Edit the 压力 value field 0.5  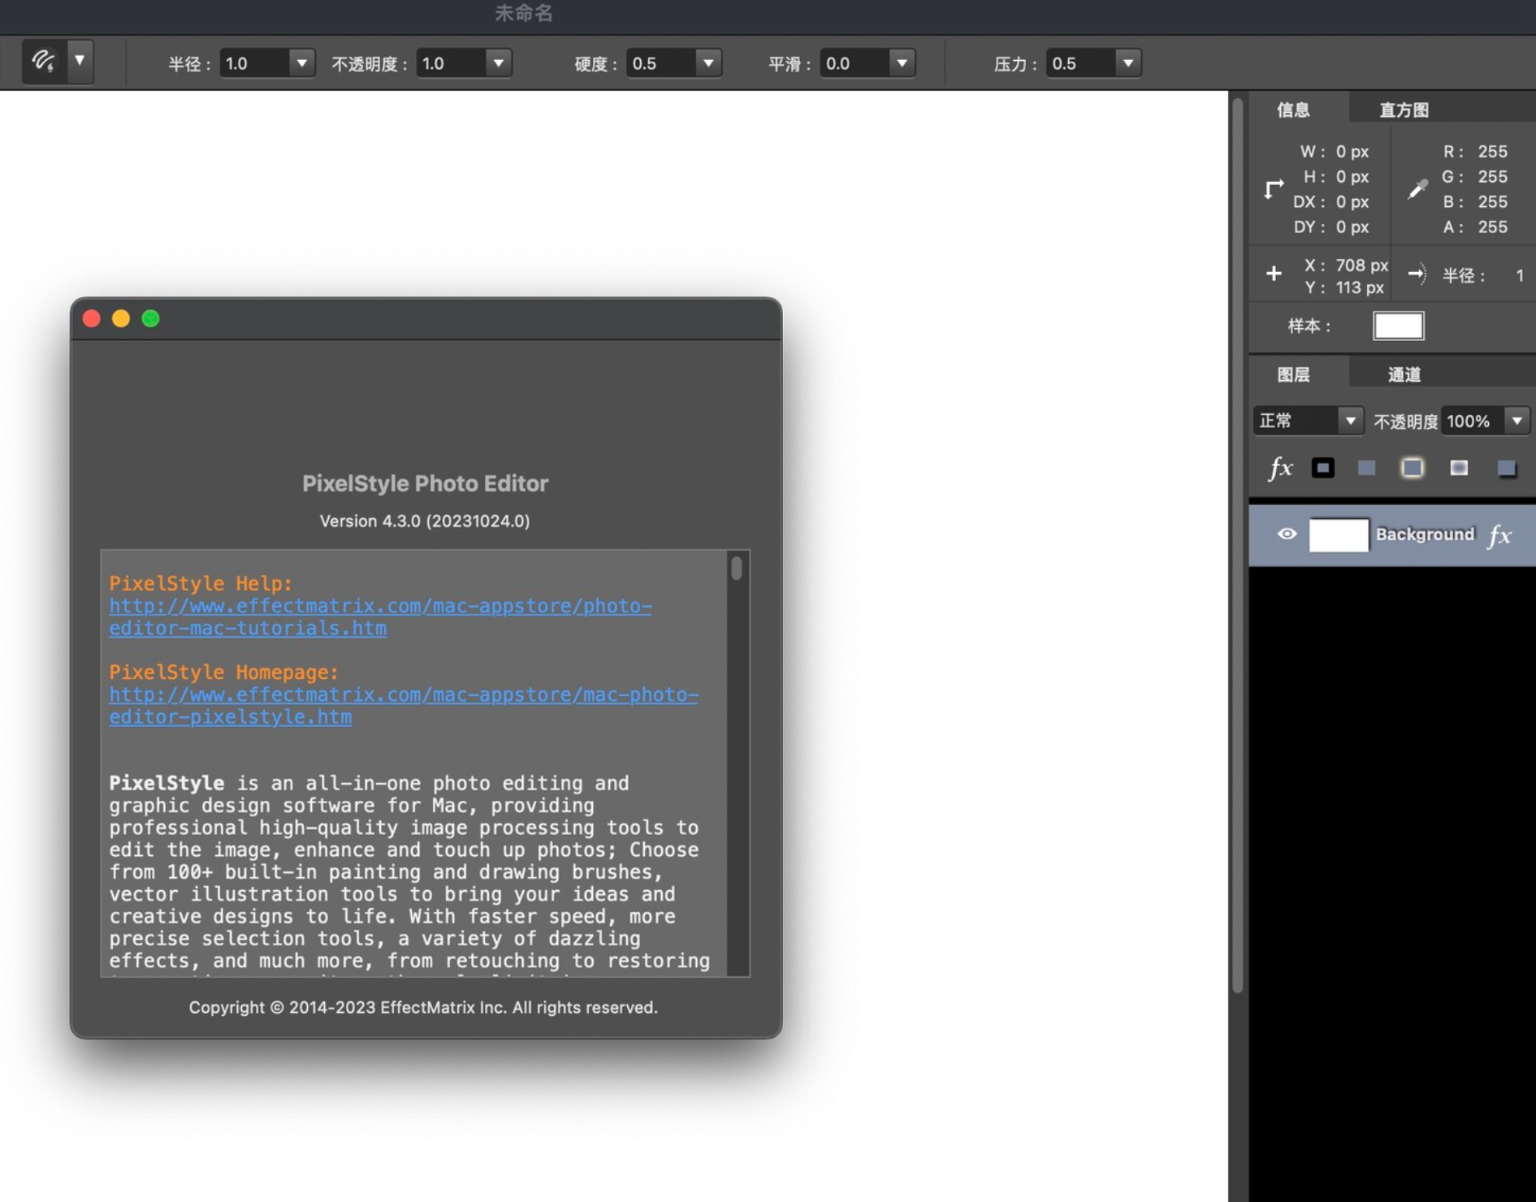tap(1080, 63)
